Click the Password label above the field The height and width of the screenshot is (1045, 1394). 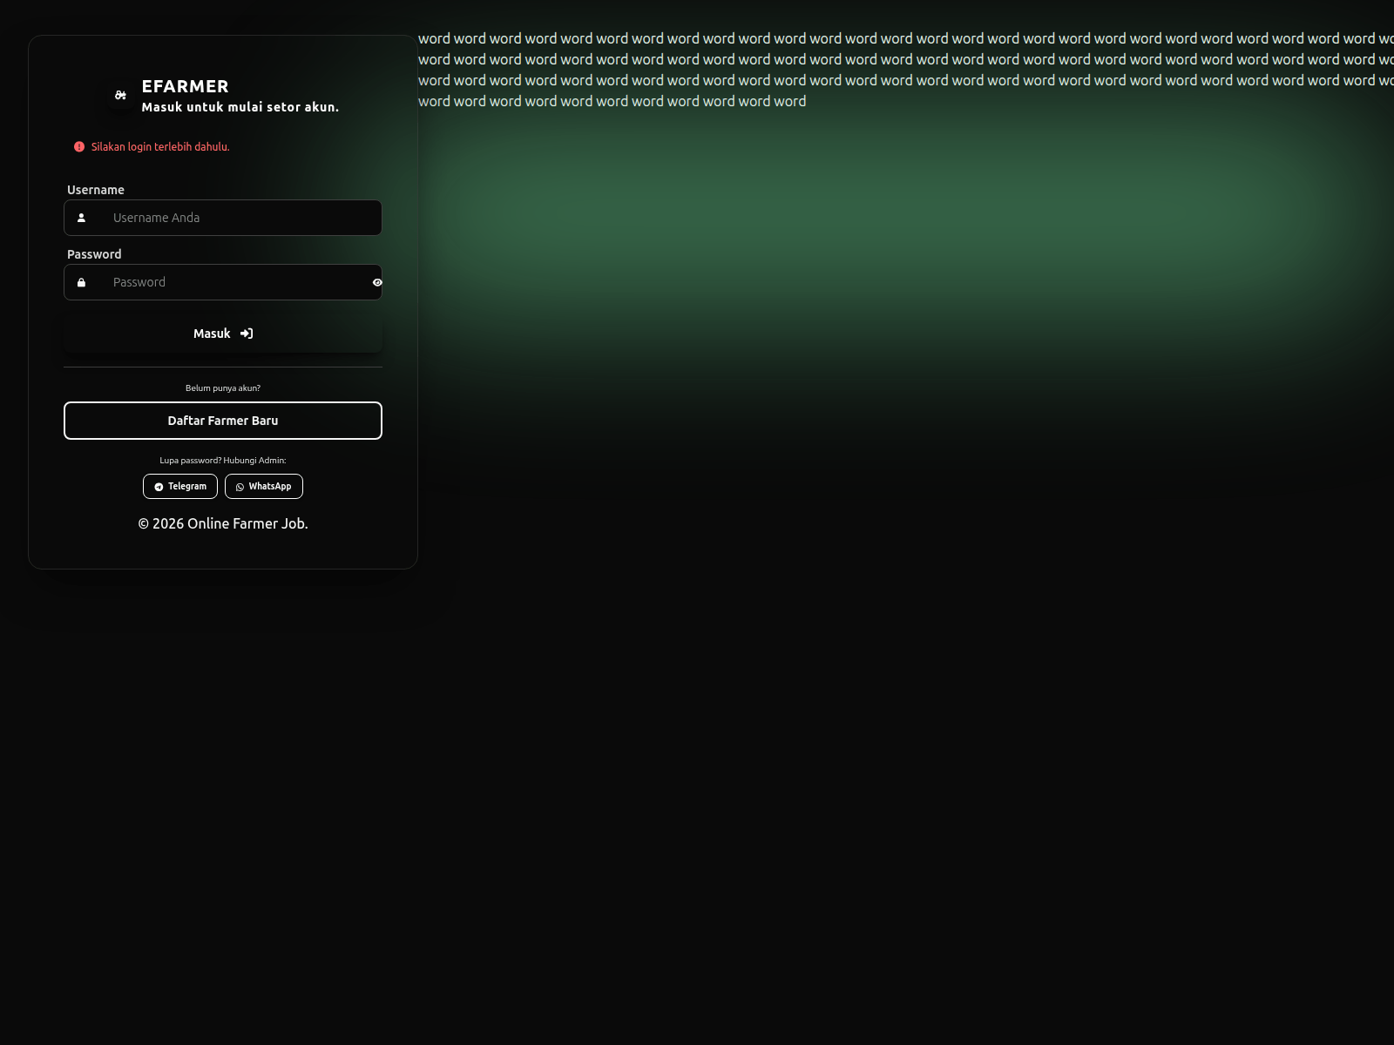coord(94,254)
